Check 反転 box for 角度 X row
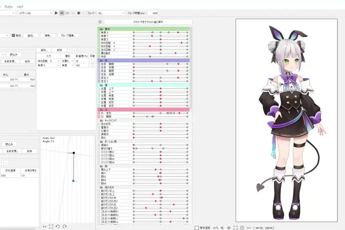This screenshot has width=345, height=230. coord(92,65)
